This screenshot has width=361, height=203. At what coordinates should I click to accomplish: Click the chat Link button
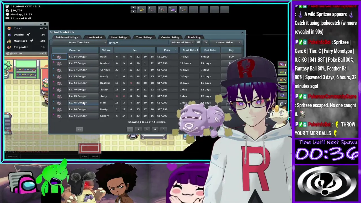84,156
